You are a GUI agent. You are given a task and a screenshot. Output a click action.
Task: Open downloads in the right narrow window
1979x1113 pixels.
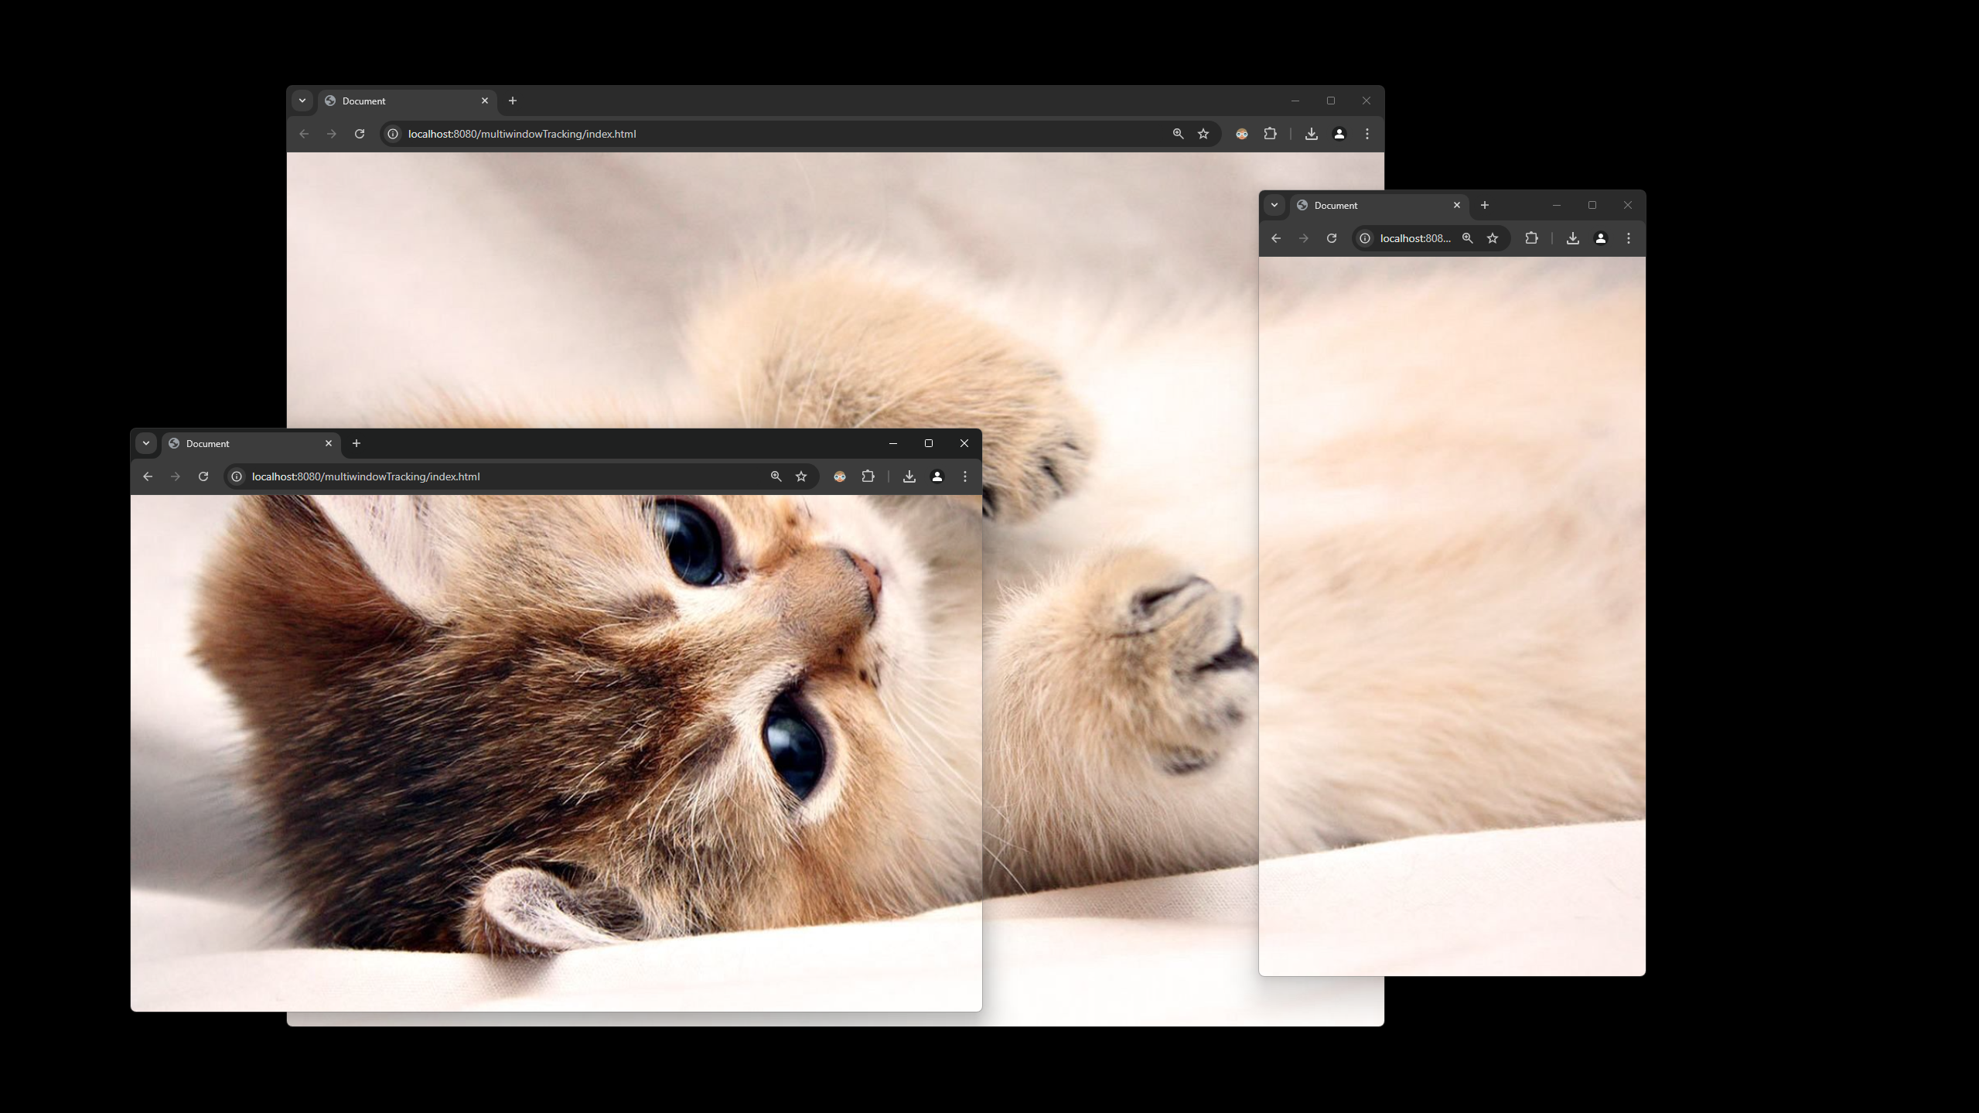1572,238
